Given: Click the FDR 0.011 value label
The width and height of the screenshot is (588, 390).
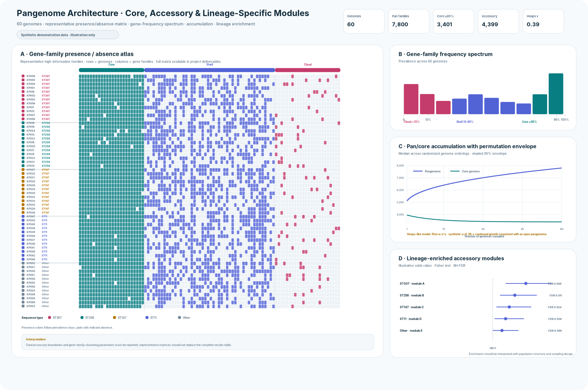Looking at the screenshot, I should pyautogui.click(x=556, y=295).
